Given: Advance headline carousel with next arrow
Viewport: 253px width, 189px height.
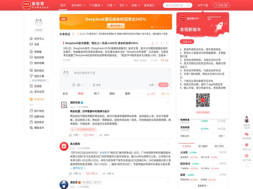Looking at the screenshot, I should (167, 43).
